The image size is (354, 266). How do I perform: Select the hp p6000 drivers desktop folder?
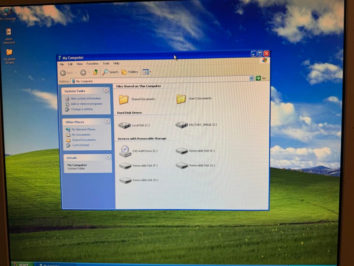10,57
